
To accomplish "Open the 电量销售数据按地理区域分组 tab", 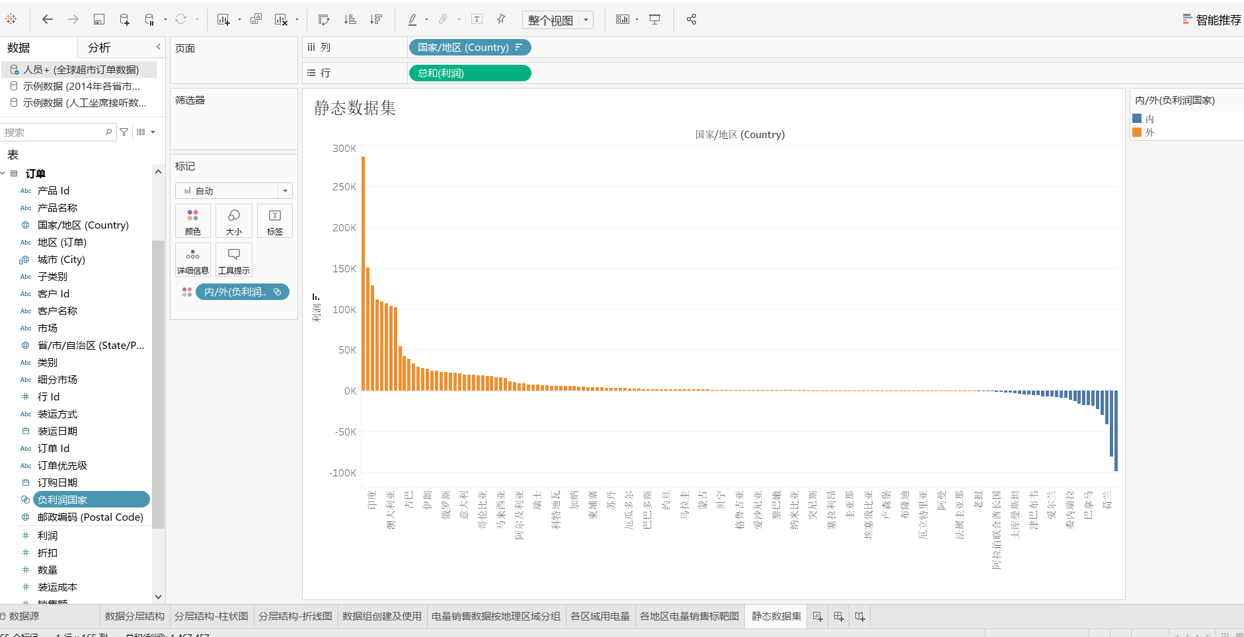I will click(x=496, y=616).
